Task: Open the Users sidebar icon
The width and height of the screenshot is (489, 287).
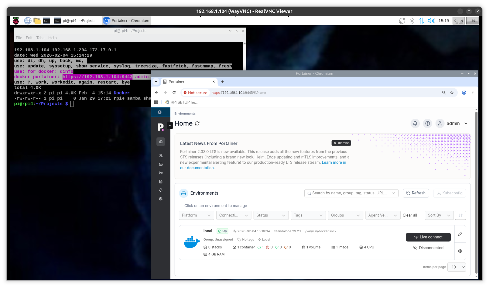Action: point(161,156)
